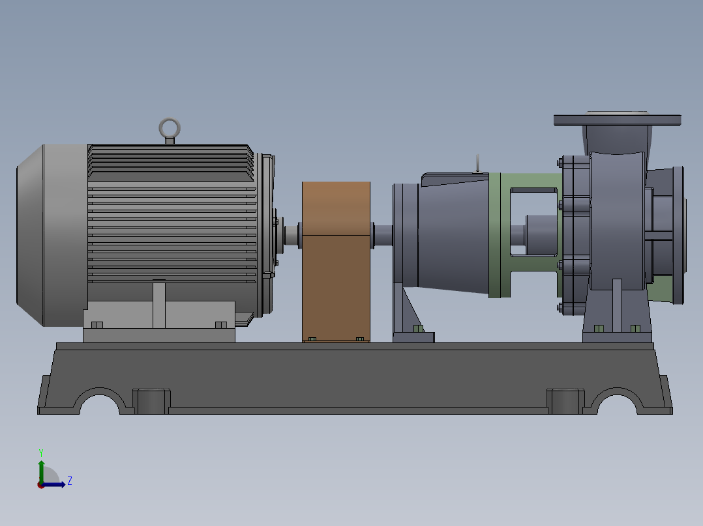This screenshot has width=703, height=526.
Task: Select the lifting eye bolt on motor
Action: pyautogui.click(x=170, y=130)
